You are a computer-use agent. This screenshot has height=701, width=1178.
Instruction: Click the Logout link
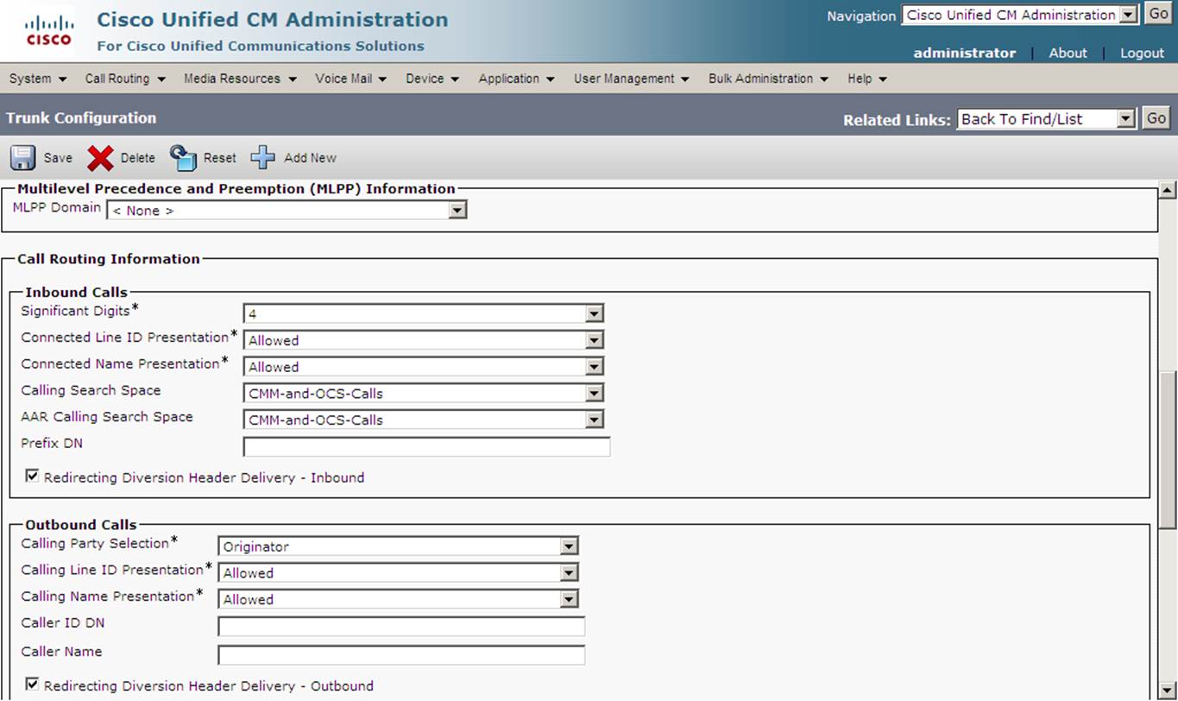point(1142,53)
